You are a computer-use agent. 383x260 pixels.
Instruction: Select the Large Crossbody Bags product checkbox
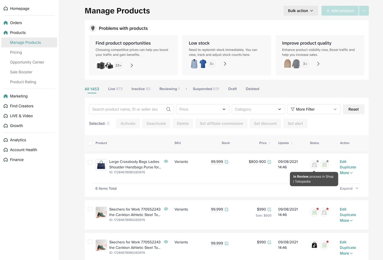[x=90, y=162]
